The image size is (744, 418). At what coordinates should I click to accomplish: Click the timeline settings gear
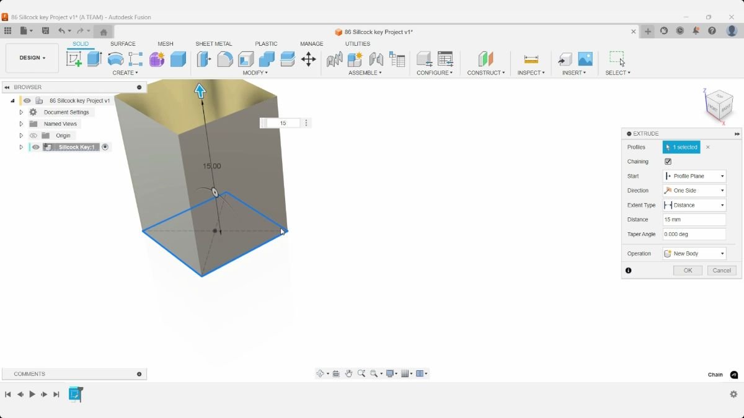pos(733,394)
